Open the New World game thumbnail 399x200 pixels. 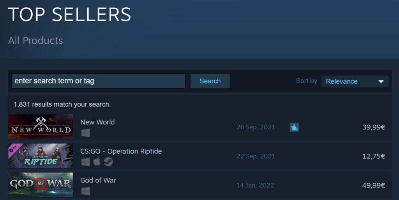coord(41,126)
